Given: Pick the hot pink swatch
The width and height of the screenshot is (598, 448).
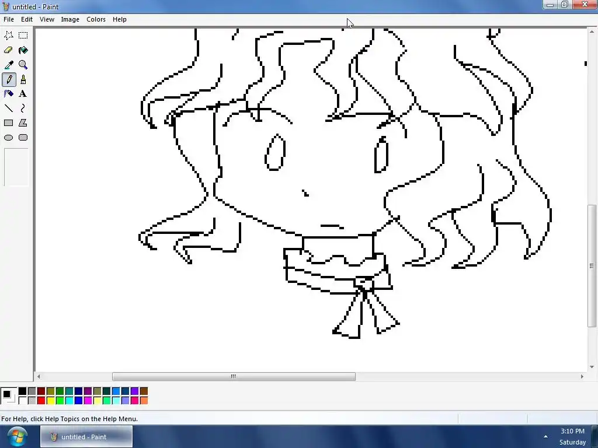Looking at the screenshot, I should (x=135, y=400).
